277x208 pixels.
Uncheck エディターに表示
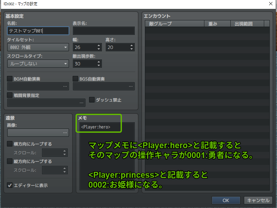[9, 185]
